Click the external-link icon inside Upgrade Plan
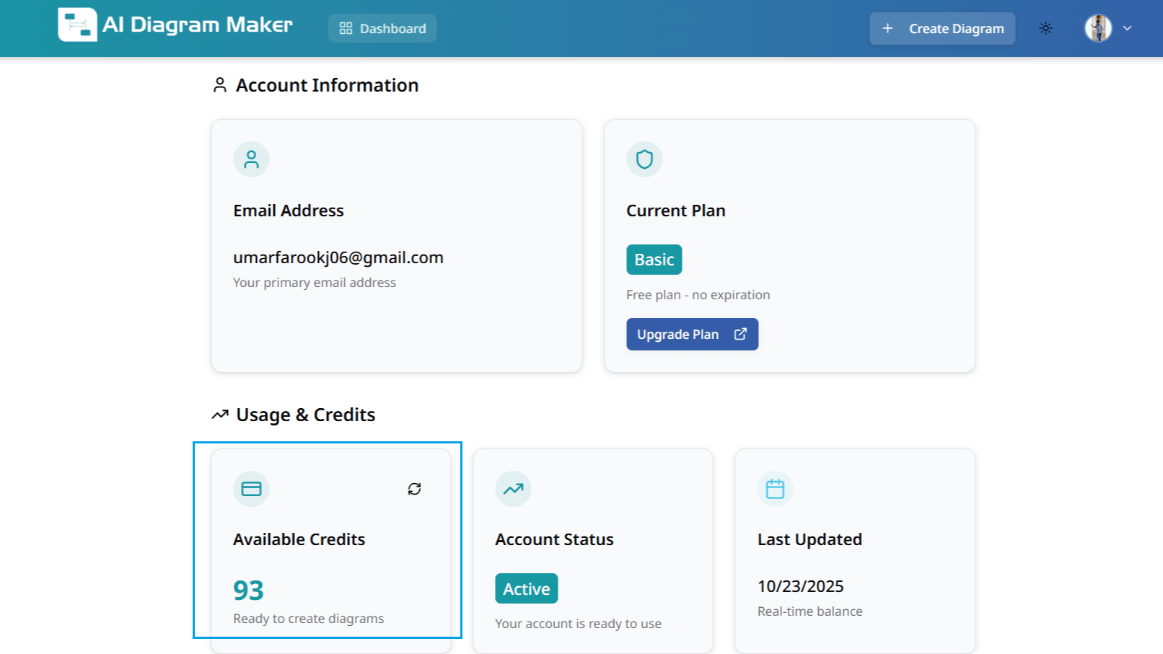The width and height of the screenshot is (1163, 654). pos(740,334)
